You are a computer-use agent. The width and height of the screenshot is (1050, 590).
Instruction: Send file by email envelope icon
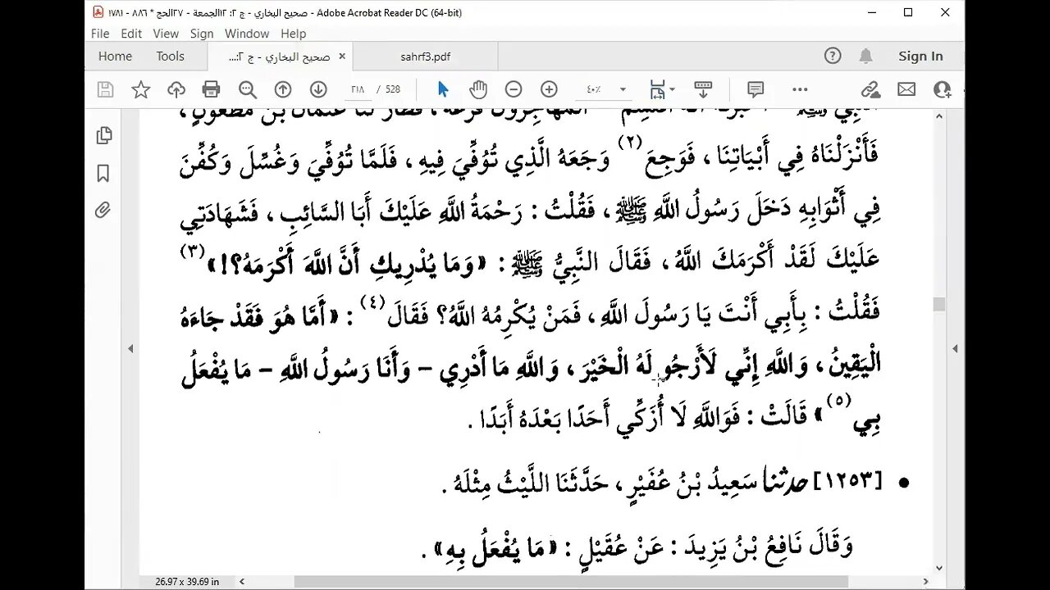(x=906, y=89)
